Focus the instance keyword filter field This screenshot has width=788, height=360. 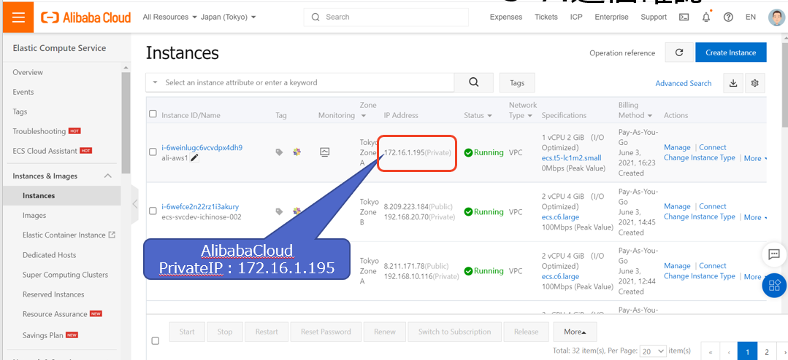click(x=309, y=83)
